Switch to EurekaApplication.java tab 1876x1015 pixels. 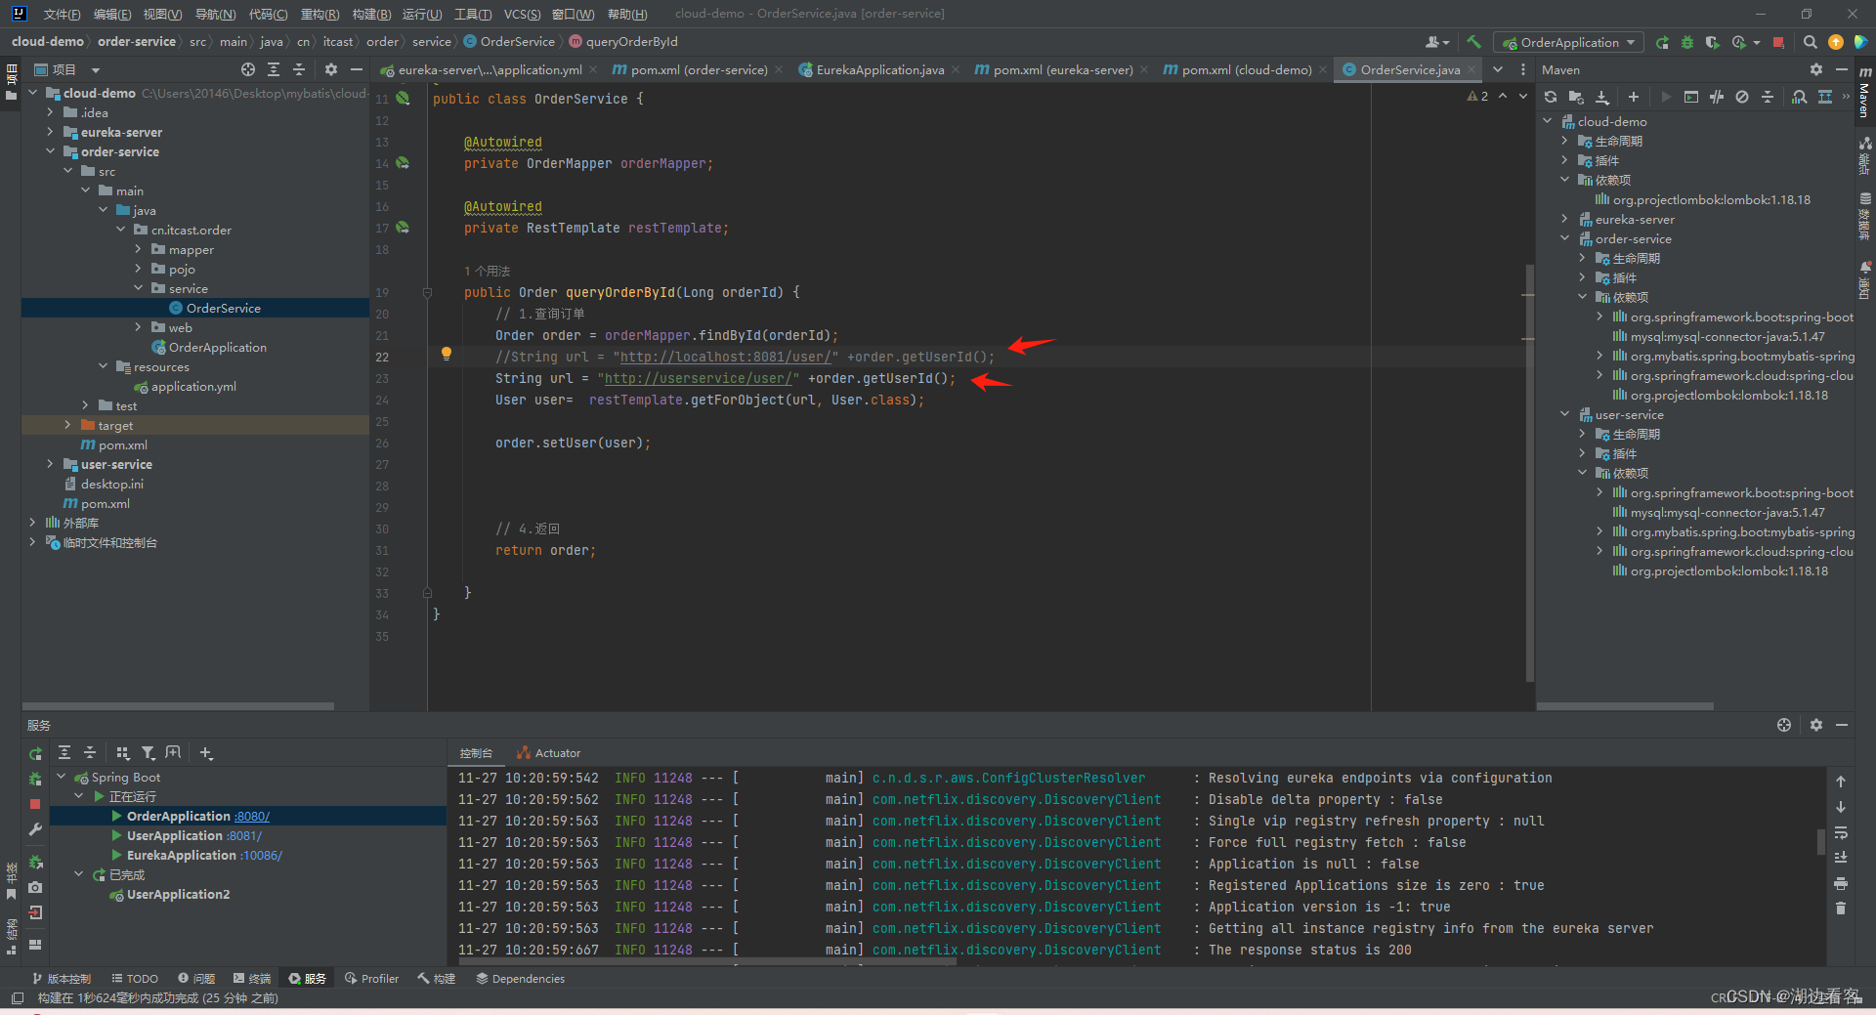(x=878, y=69)
